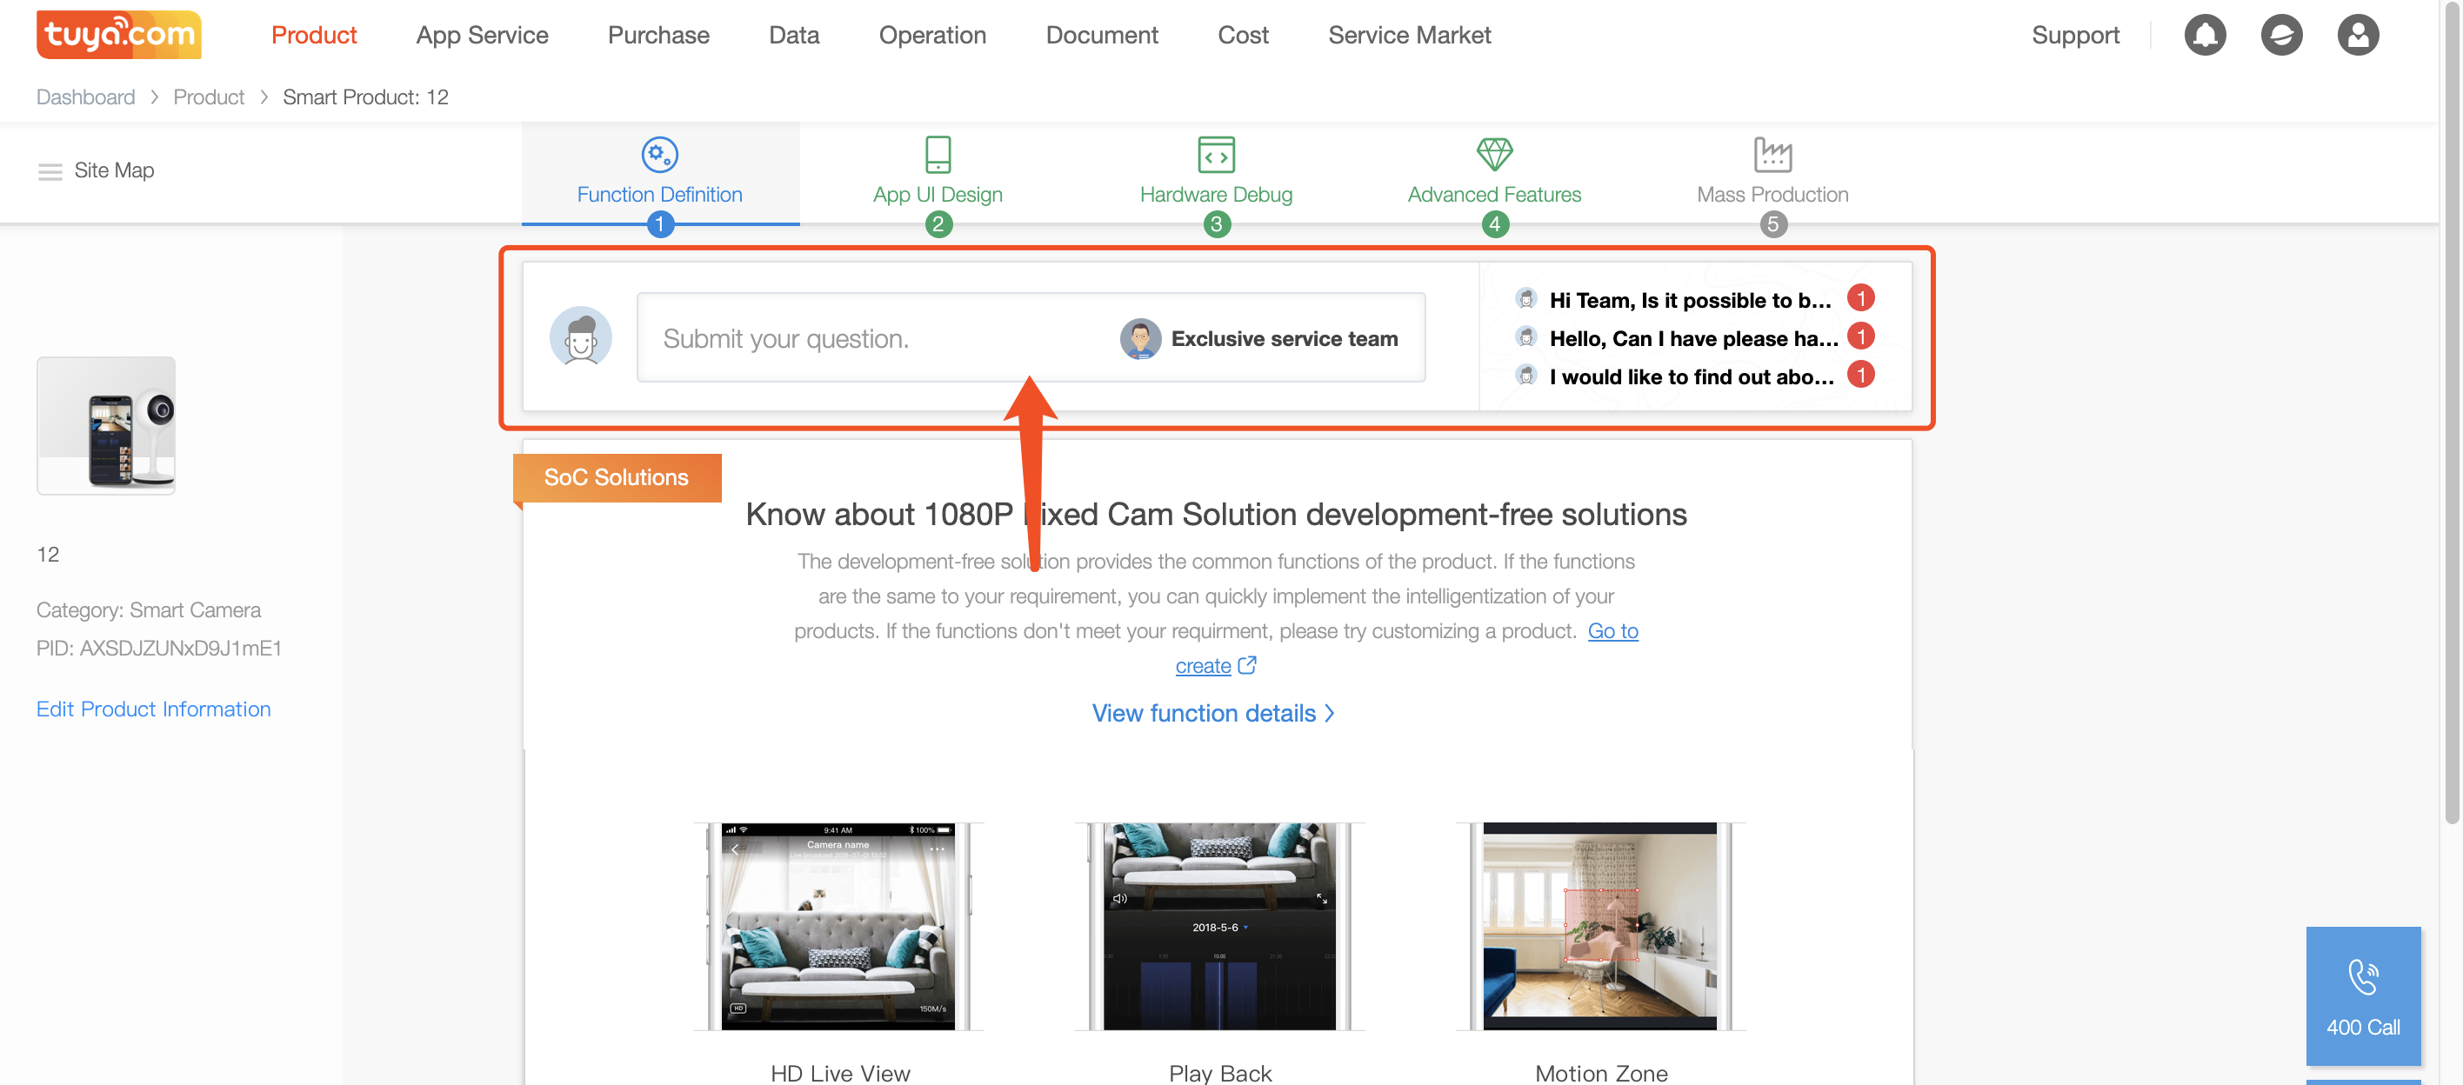This screenshot has width=2463, height=1085.
Task: Click the Exclusive service team label
Action: click(x=1284, y=338)
